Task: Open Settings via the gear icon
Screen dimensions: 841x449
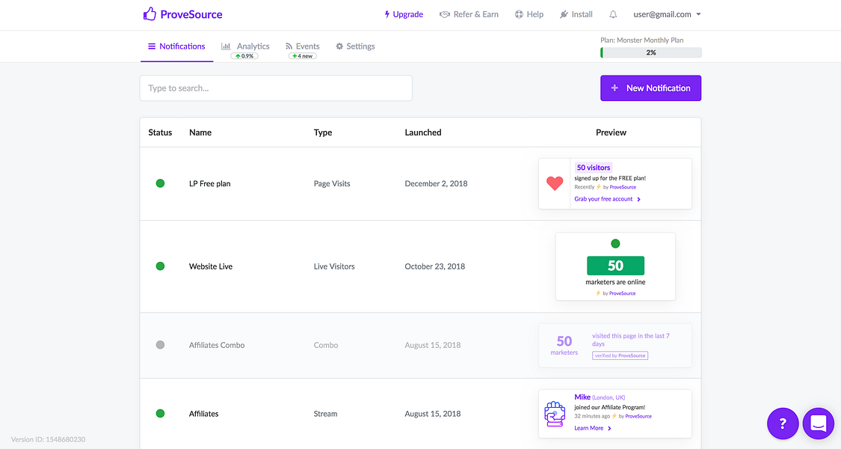Action: pyautogui.click(x=339, y=46)
